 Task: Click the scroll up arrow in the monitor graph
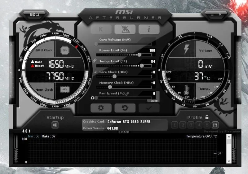pyautogui.click(x=229, y=137)
